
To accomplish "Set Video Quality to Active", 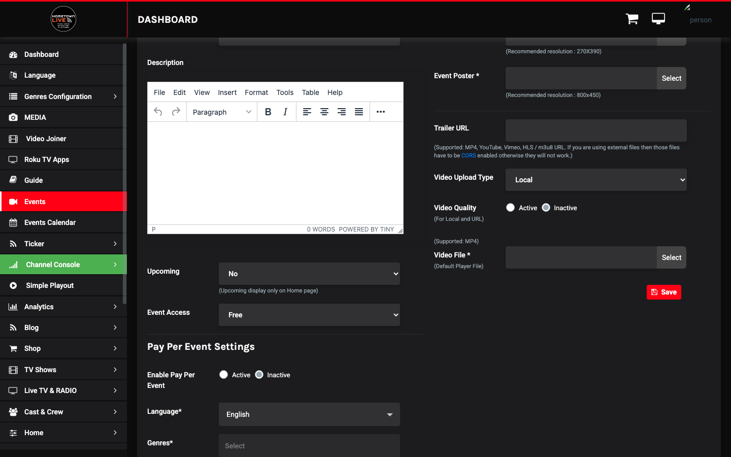I will [510, 208].
